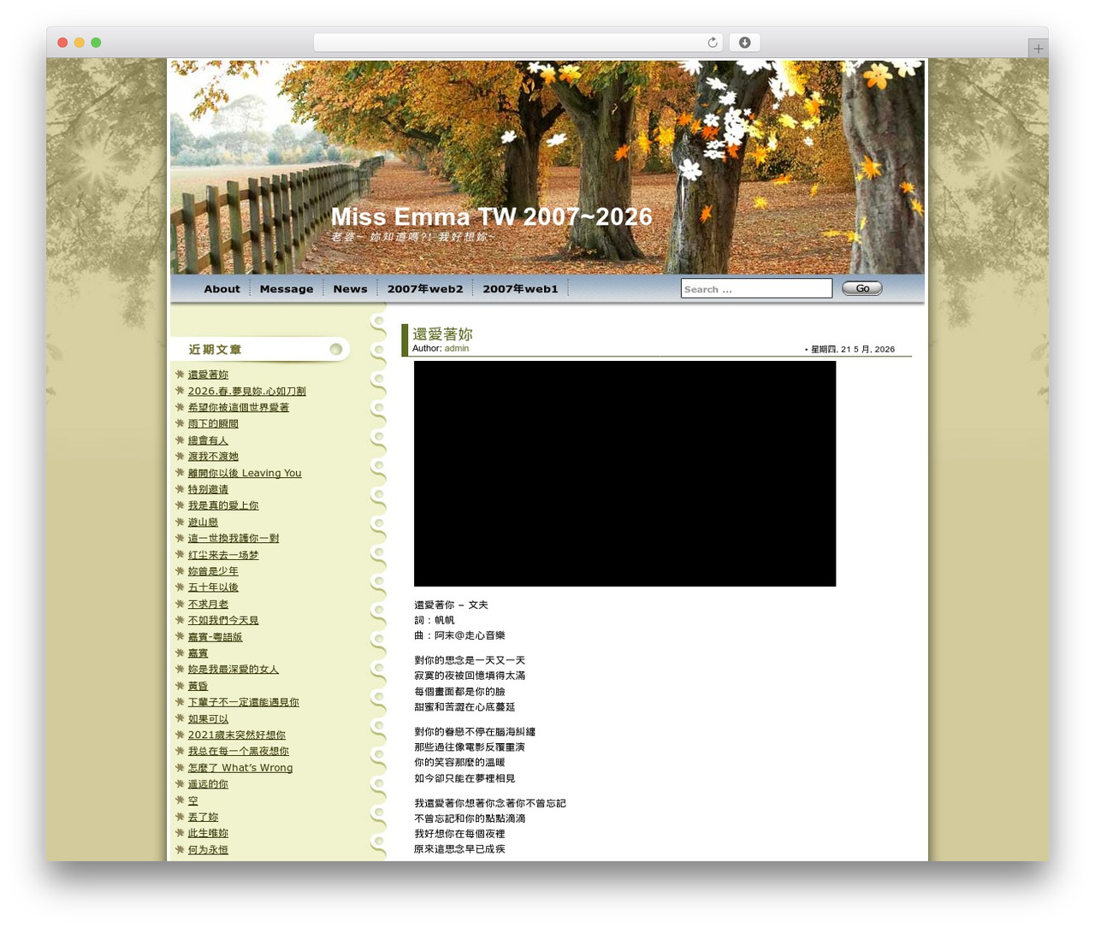This screenshot has width=1095, height=927.
Task: Open sidebar post 遊山戀
Action: coord(203,522)
